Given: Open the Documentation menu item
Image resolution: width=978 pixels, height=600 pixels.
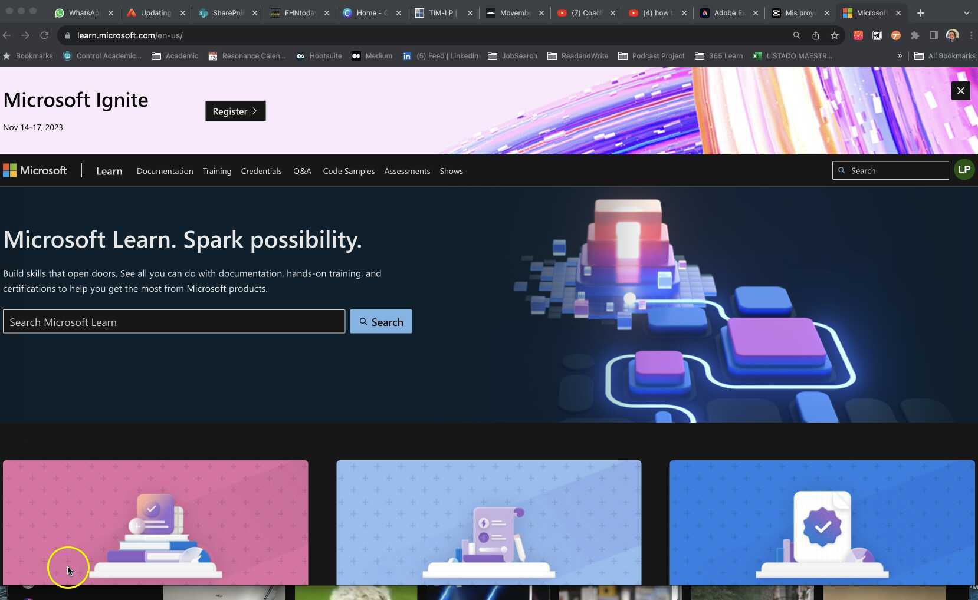Looking at the screenshot, I should click(x=165, y=171).
